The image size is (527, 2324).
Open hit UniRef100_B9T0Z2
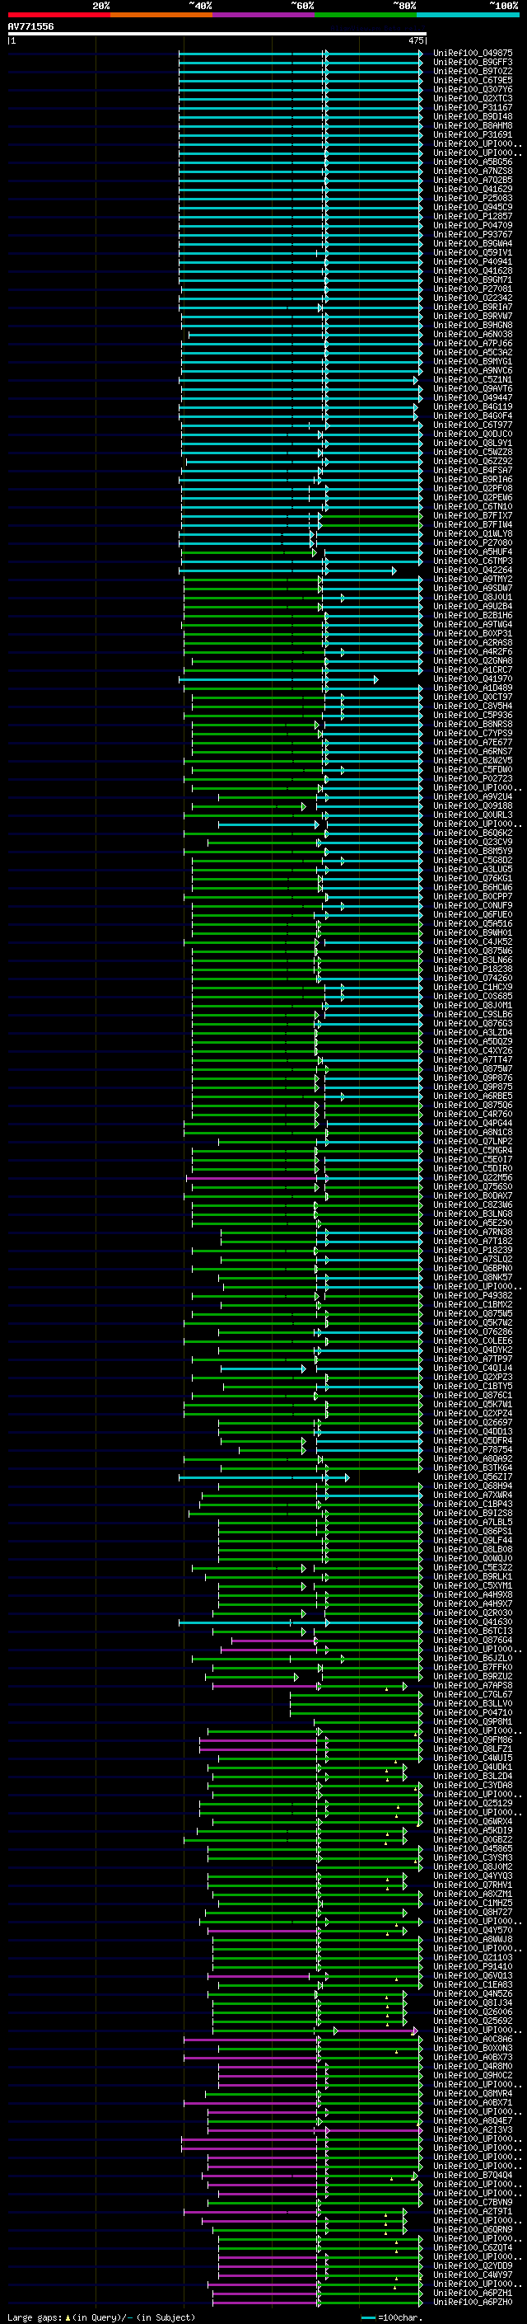[x=473, y=71]
